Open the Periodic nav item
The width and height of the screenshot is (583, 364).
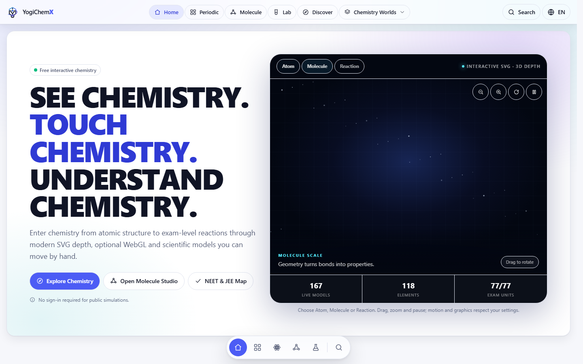(204, 12)
